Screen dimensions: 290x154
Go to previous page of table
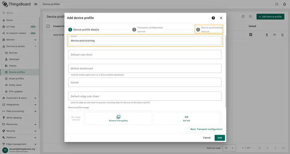coord(268,148)
